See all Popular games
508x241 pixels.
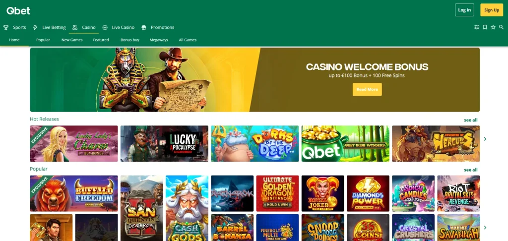470,170
